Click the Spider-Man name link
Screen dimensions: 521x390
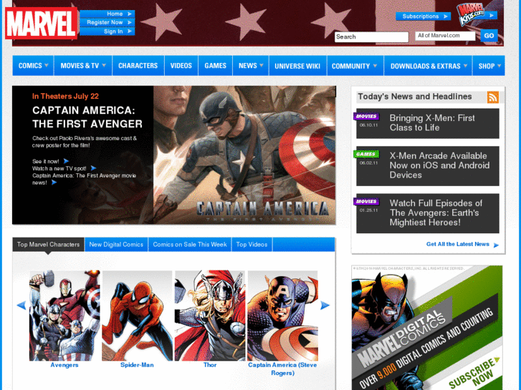click(x=137, y=365)
